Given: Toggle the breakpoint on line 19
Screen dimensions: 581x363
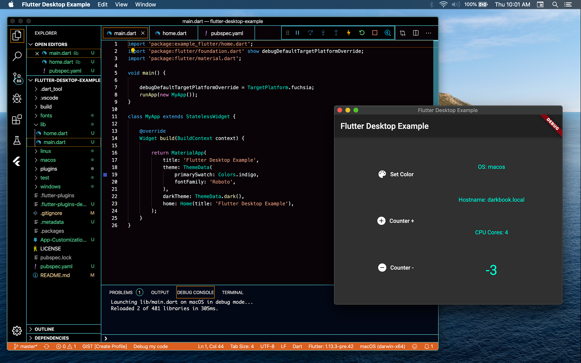Looking at the screenshot, I should 105,175.
